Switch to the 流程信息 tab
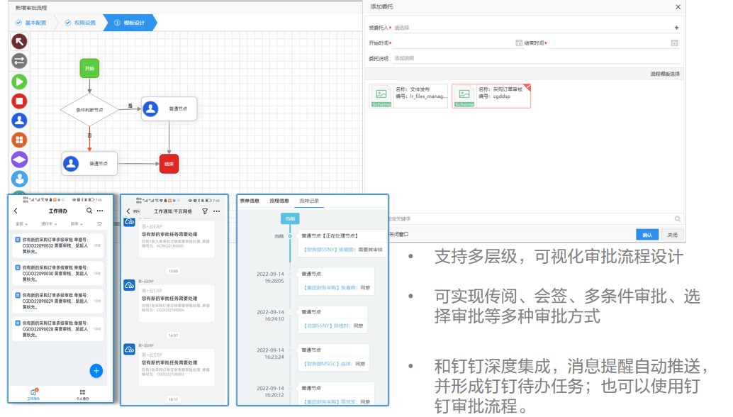This screenshot has width=733, height=417. point(279,201)
